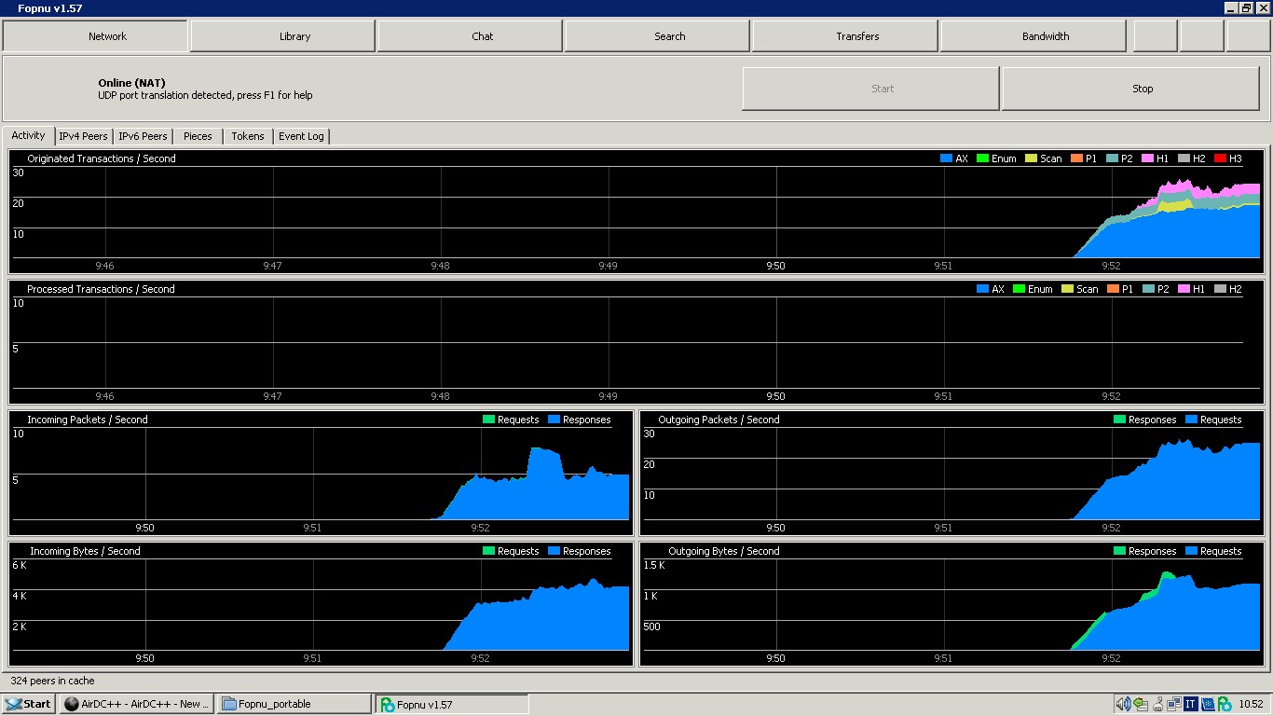Click the network connection tray icon

coord(1173,704)
